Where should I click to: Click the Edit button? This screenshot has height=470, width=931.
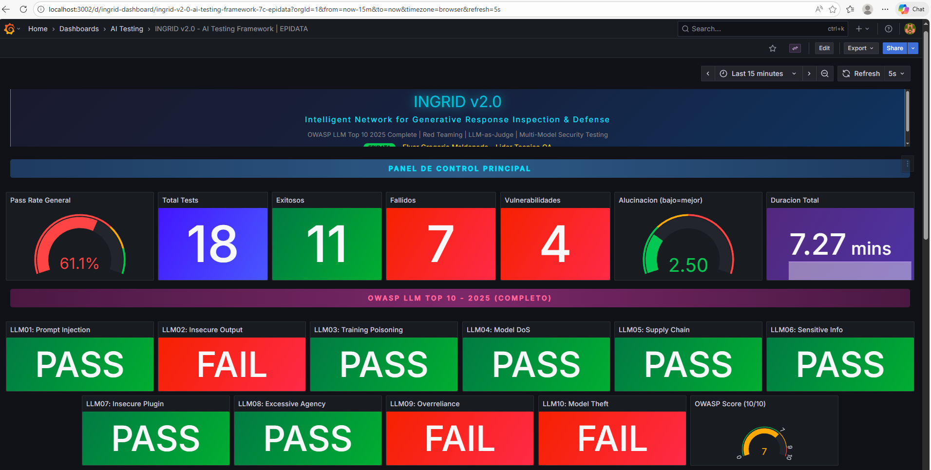pyautogui.click(x=824, y=48)
